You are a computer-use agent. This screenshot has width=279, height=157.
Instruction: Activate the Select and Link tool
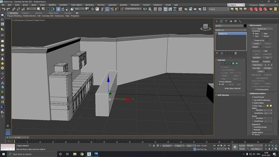14,9
